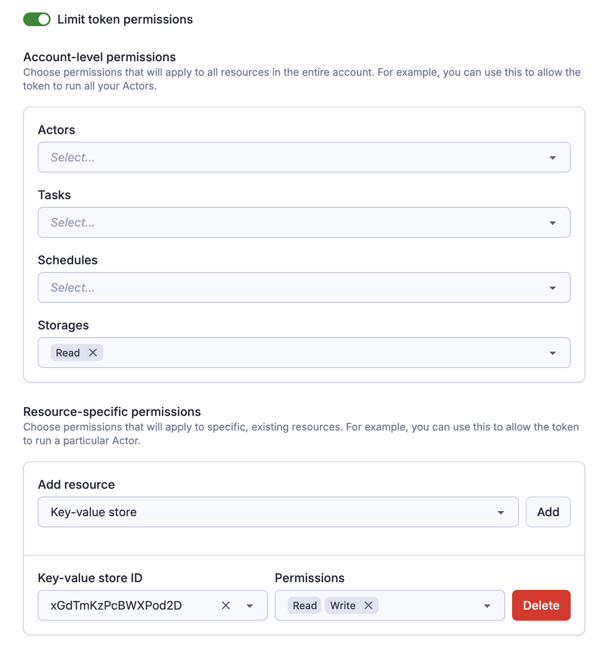
Task: Open the Actors permissions selector
Action: [300, 157]
